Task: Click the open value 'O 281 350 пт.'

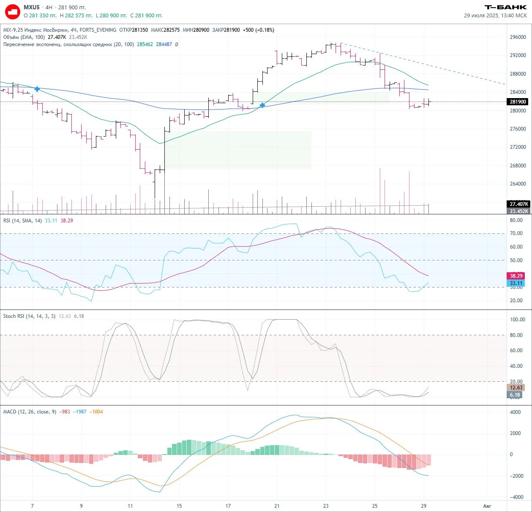Action: pos(40,16)
